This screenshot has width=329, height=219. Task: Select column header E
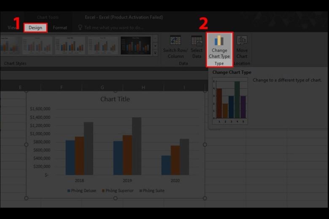[x=20, y=88]
